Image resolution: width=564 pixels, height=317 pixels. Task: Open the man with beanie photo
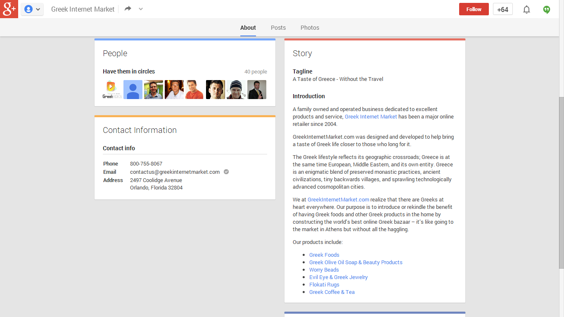tap(236, 90)
